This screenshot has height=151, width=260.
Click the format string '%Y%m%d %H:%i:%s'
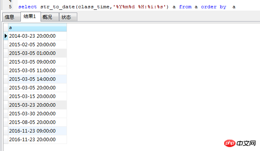139,7
